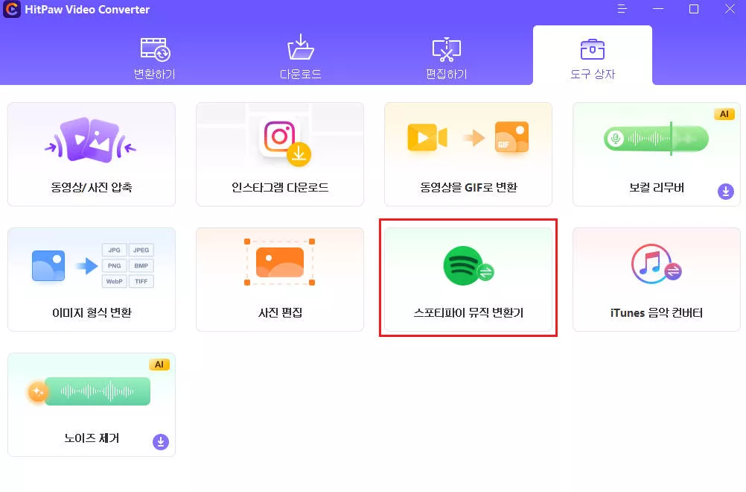Viewport: 746px width, 492px height.
Task: Open the 사진 편집 tool
Action: click(280, 280)
